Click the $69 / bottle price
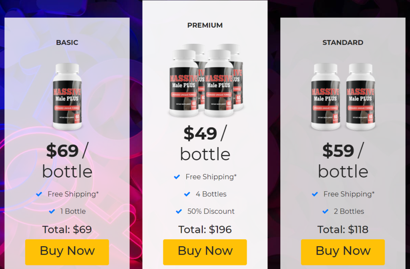The width and height of the screenshot is (410, 269). coord(67,160)
